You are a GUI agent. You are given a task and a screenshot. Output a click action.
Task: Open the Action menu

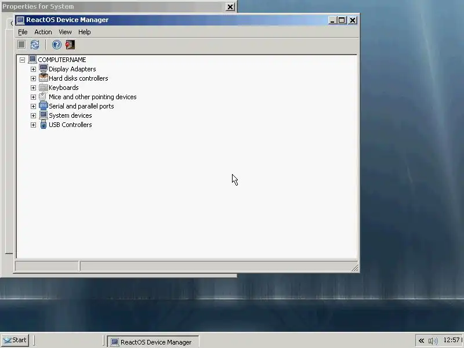click(x=43, y=32)
